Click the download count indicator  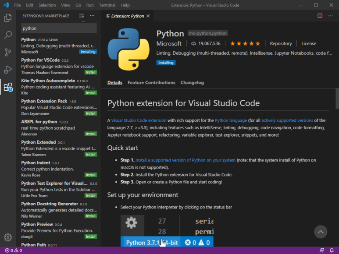tap(206, 44)
